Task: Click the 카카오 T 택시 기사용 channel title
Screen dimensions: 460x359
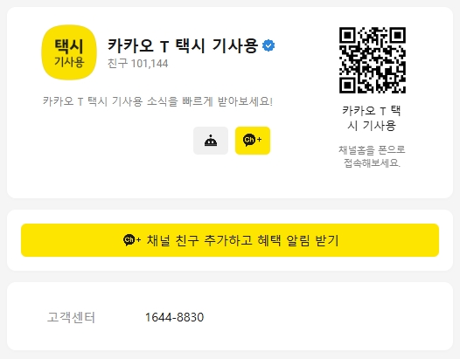Action: click(x=183, y=45)
